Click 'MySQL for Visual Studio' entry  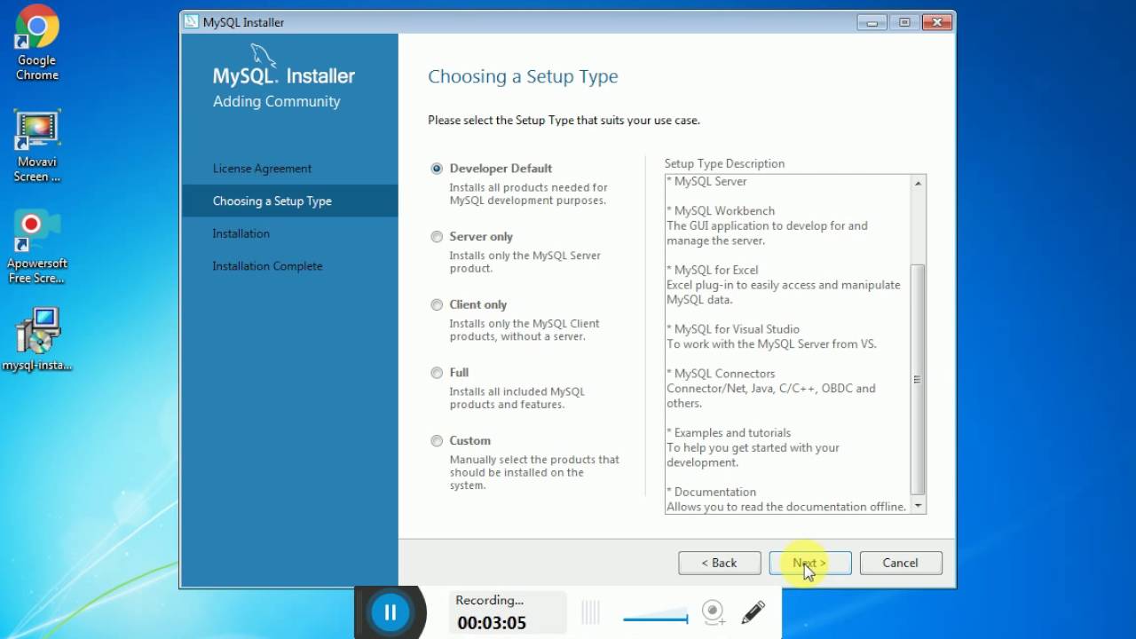click(737, 329)
